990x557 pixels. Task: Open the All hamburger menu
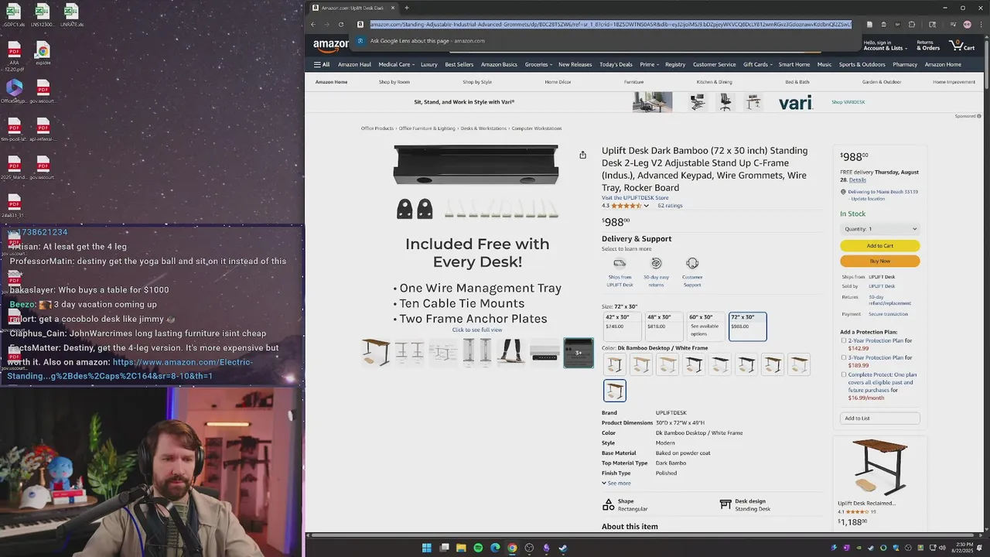point(322,64)
